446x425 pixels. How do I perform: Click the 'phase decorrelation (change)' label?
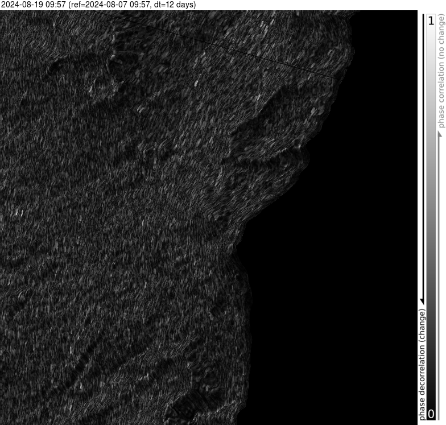(x=422, y=364)
